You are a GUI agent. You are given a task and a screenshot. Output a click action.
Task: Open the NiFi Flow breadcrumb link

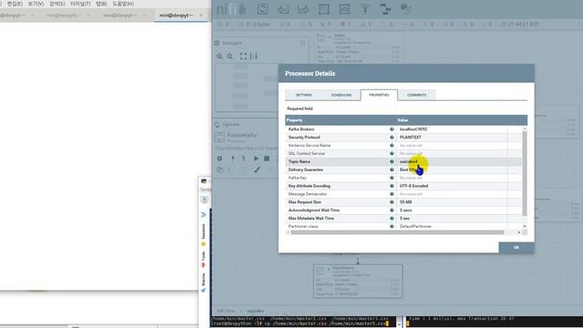tap(226, 311)
